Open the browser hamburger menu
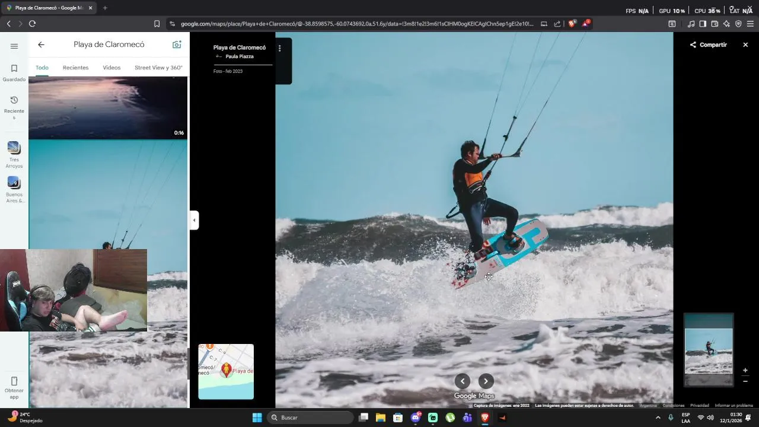The image size is (759, 427). (750, 24)
